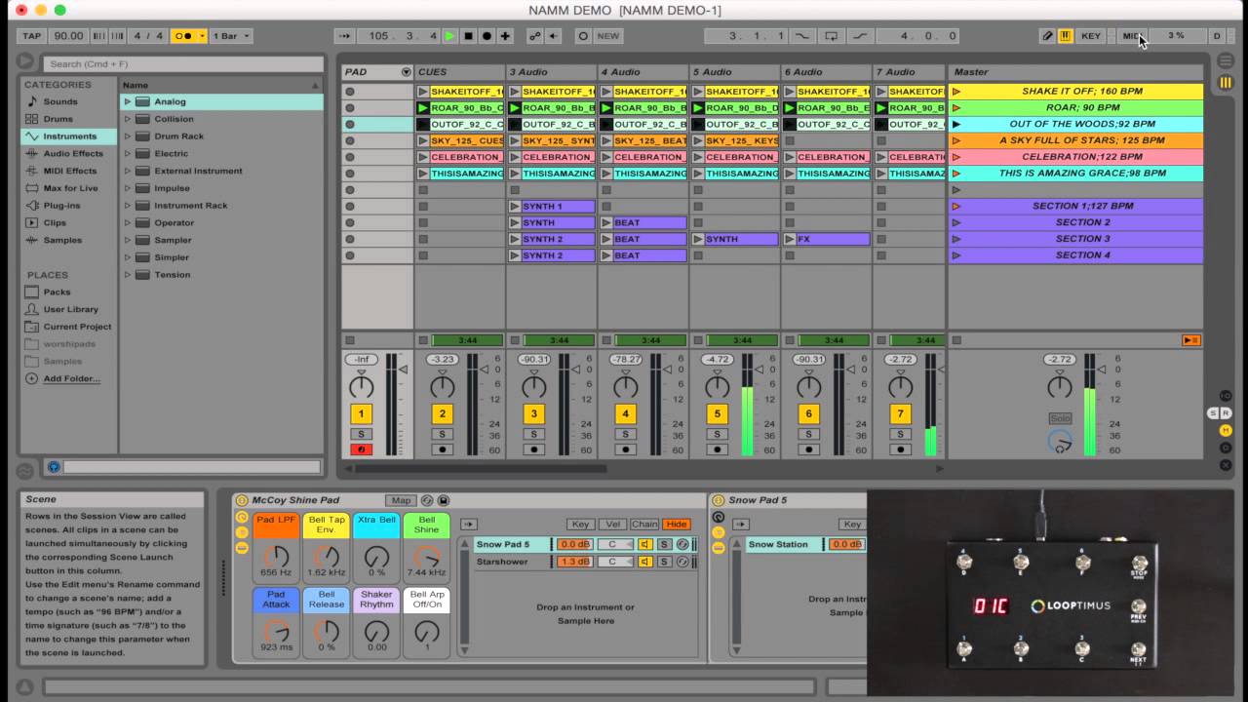1248x702 pixels.
Task: Switch to Session View selector icon
Action: (x=1226, y=84)
